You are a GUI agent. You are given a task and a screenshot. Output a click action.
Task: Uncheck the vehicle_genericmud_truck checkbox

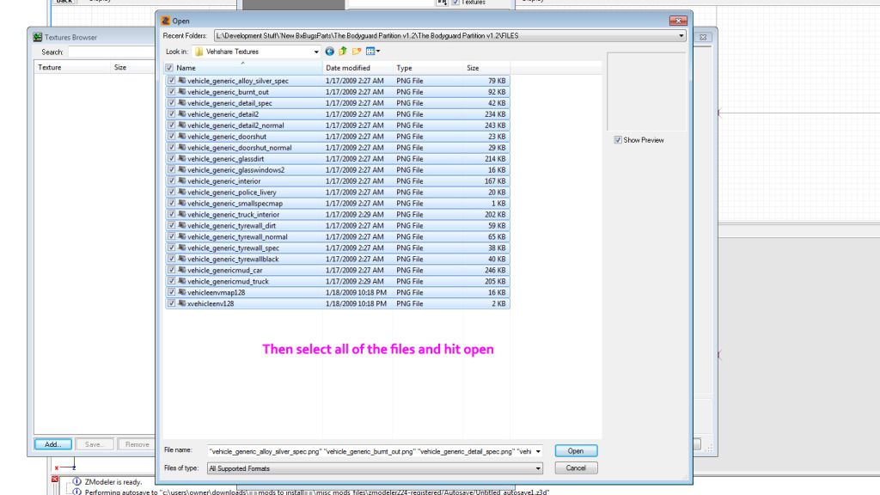(171, 281)
